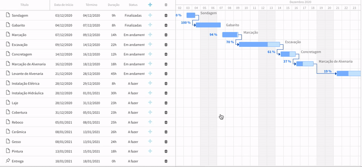The width and height of the screenshot is (362, 167).
Task: Remove the Concretagem task with trash icon
Action: coord(166,54)
